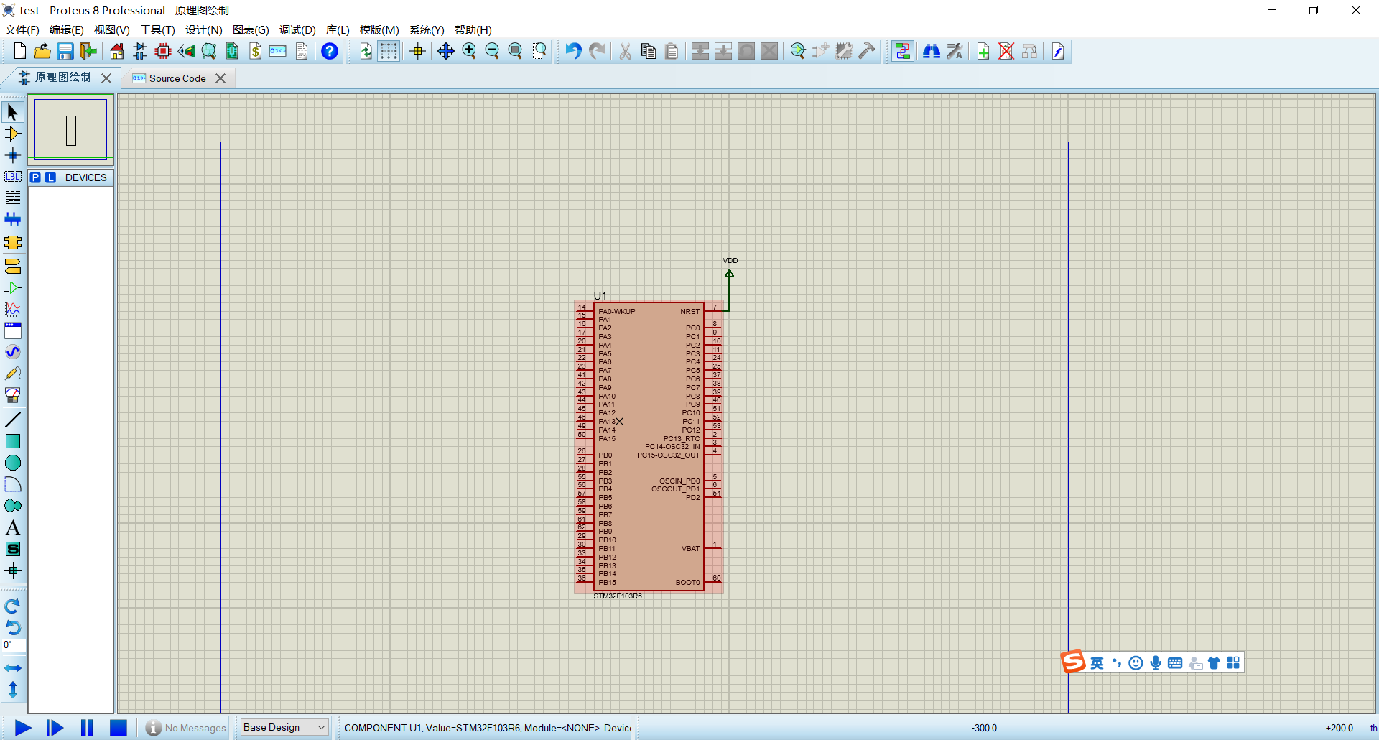
Task: Click the horizontal mirror flip icon
Action: 13,668
